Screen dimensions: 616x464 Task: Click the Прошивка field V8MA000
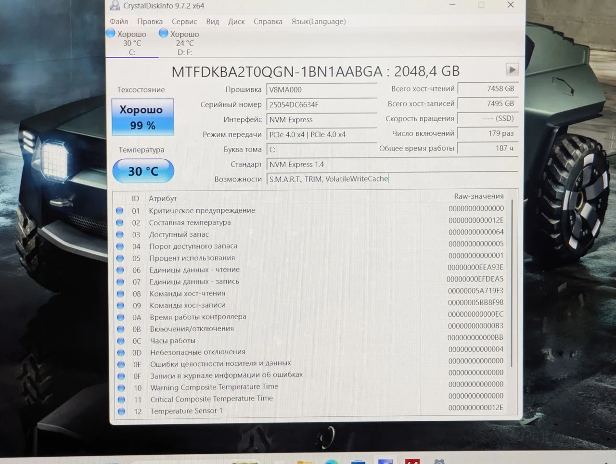pos(321,90)
